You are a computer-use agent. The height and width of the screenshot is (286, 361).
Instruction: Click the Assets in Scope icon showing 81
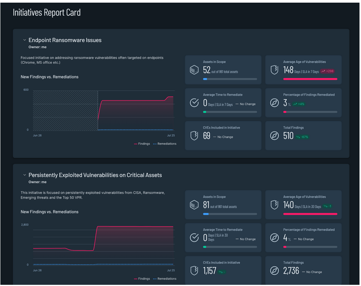pyautogui.click(x=194, y=205)
